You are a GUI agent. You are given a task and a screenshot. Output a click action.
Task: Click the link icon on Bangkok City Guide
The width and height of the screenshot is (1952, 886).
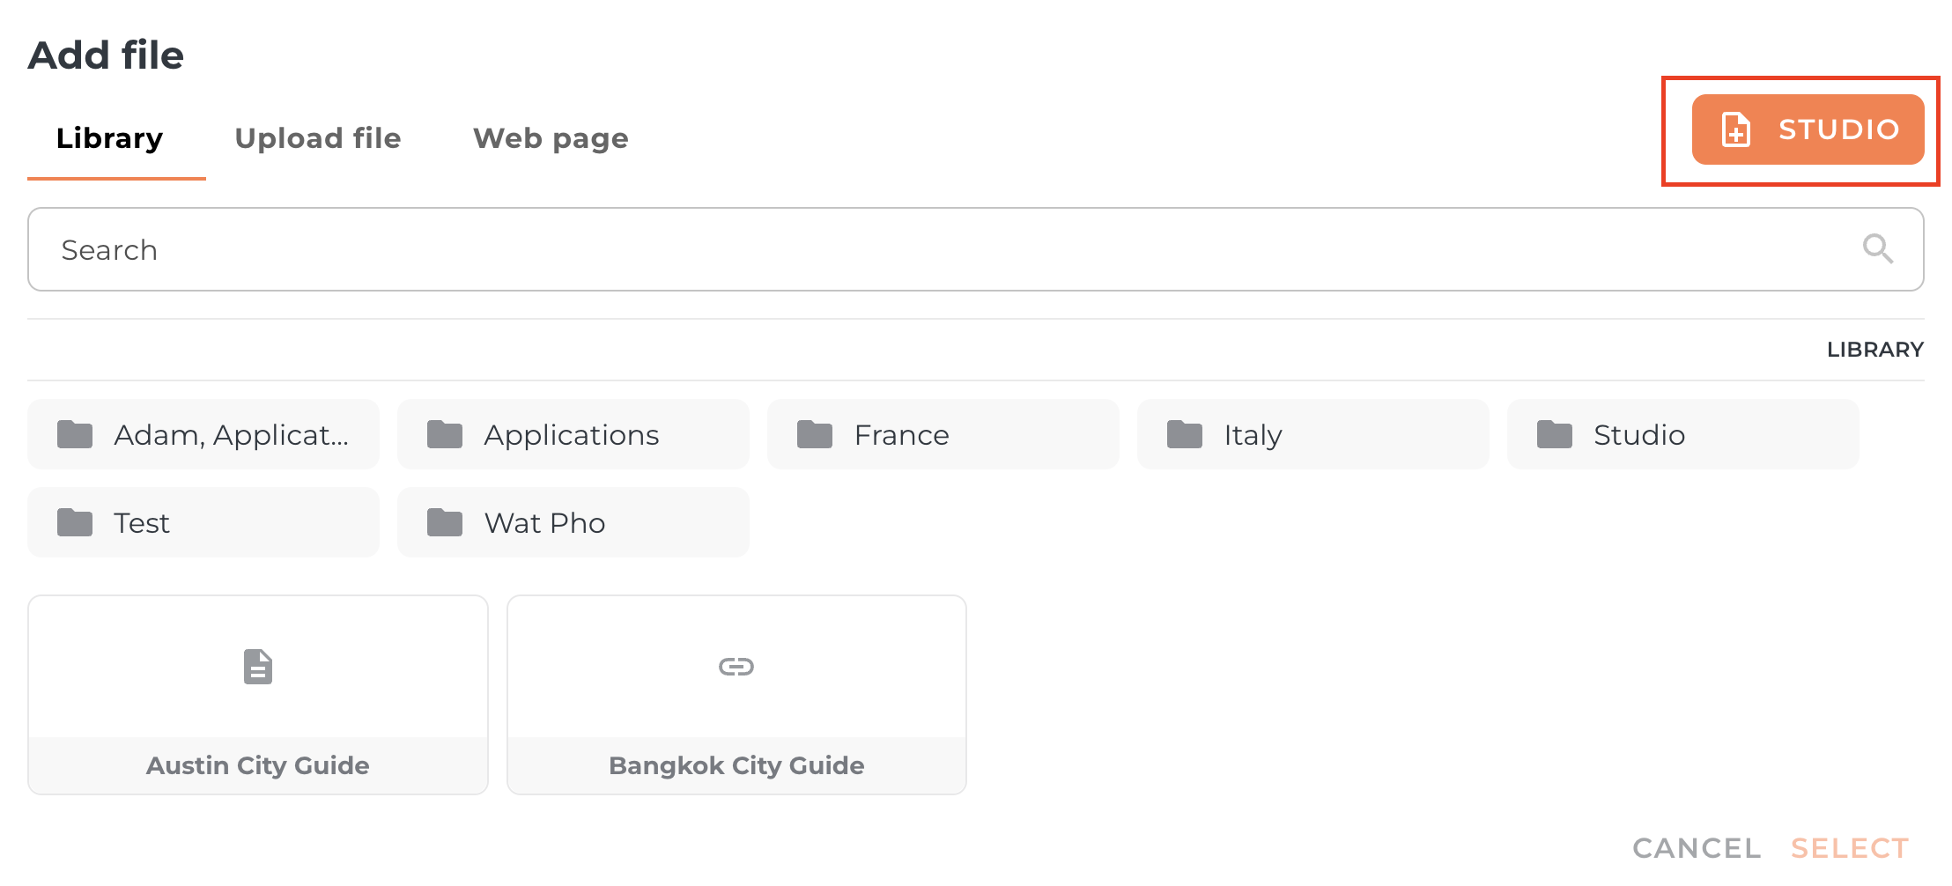tap(736, 667)
